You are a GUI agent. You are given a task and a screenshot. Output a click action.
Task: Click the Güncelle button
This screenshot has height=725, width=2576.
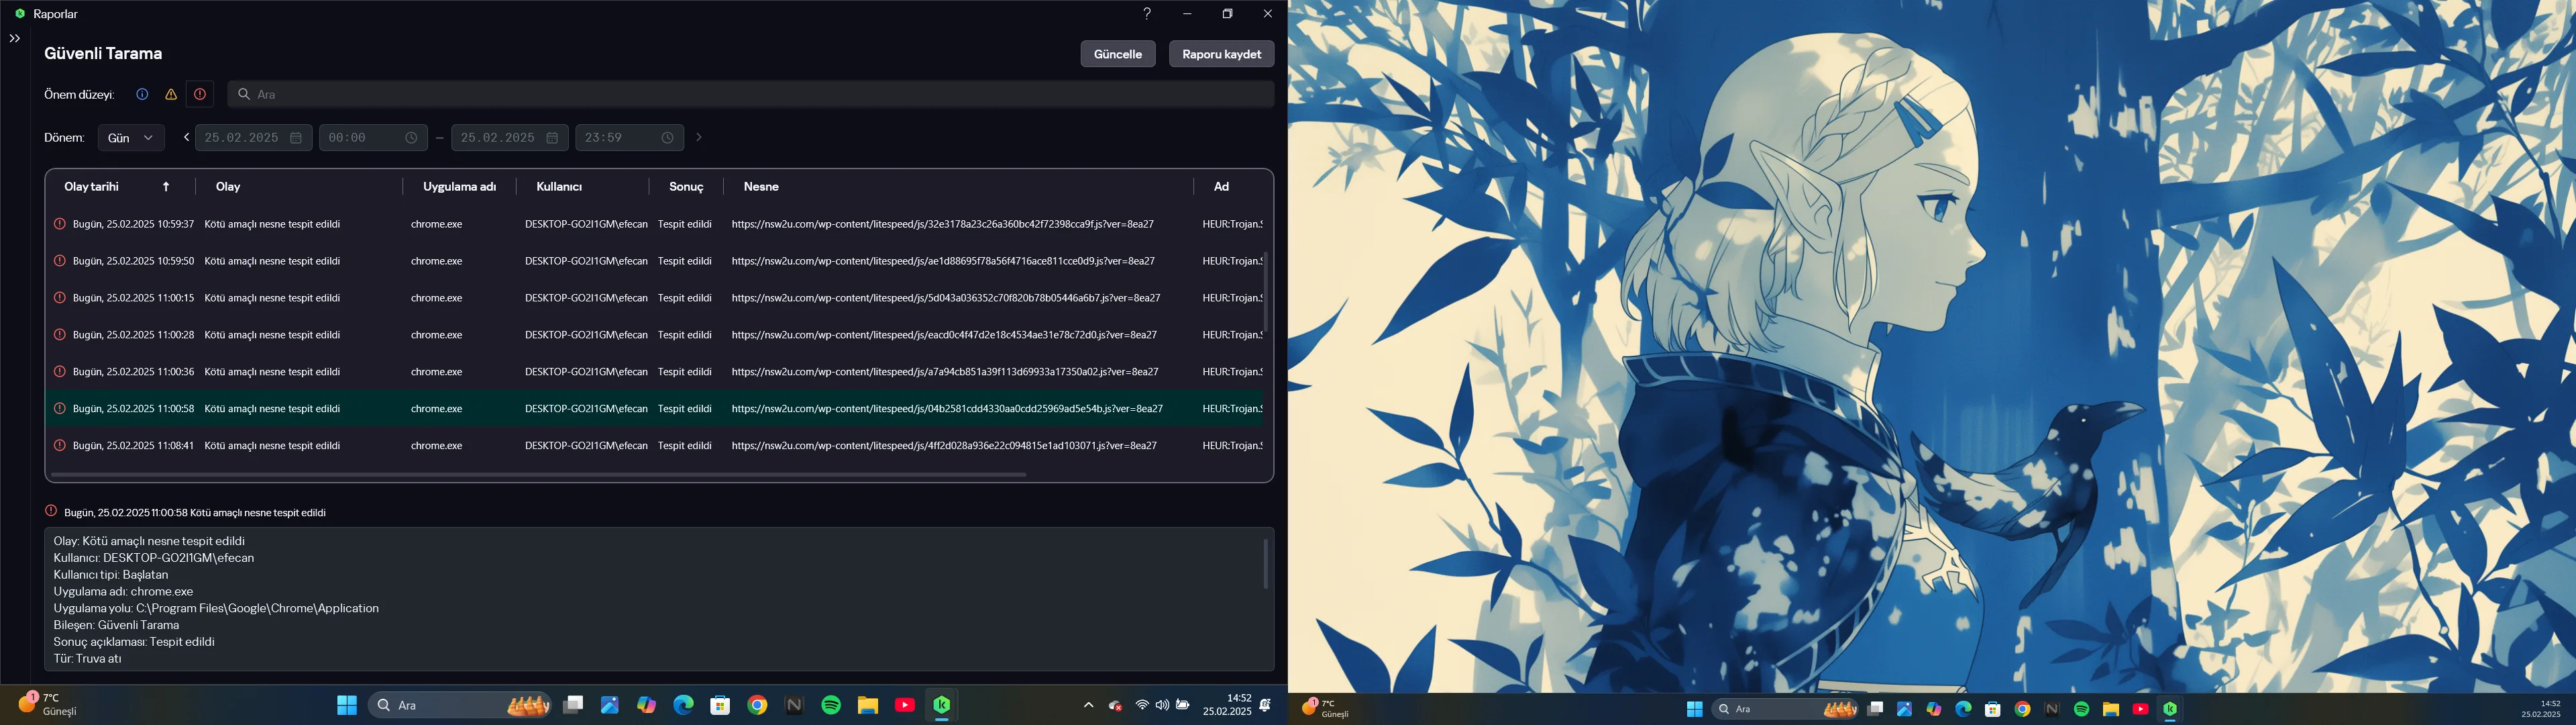tap(1118, 54)
